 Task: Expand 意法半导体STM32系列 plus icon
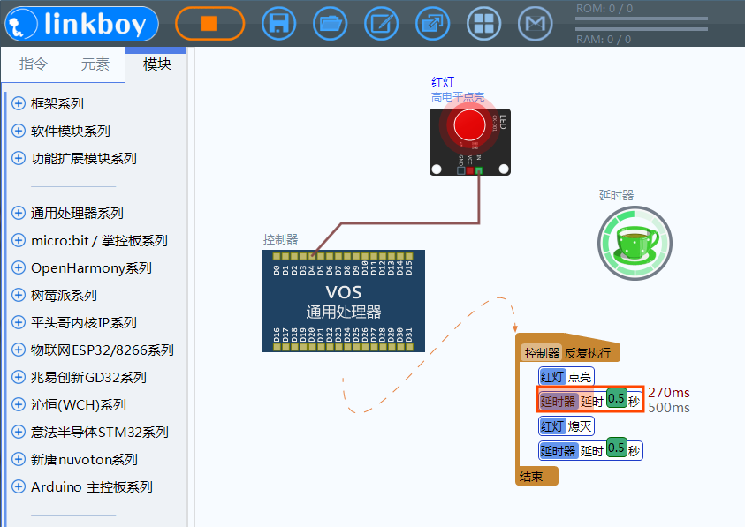tap(18, 432)
